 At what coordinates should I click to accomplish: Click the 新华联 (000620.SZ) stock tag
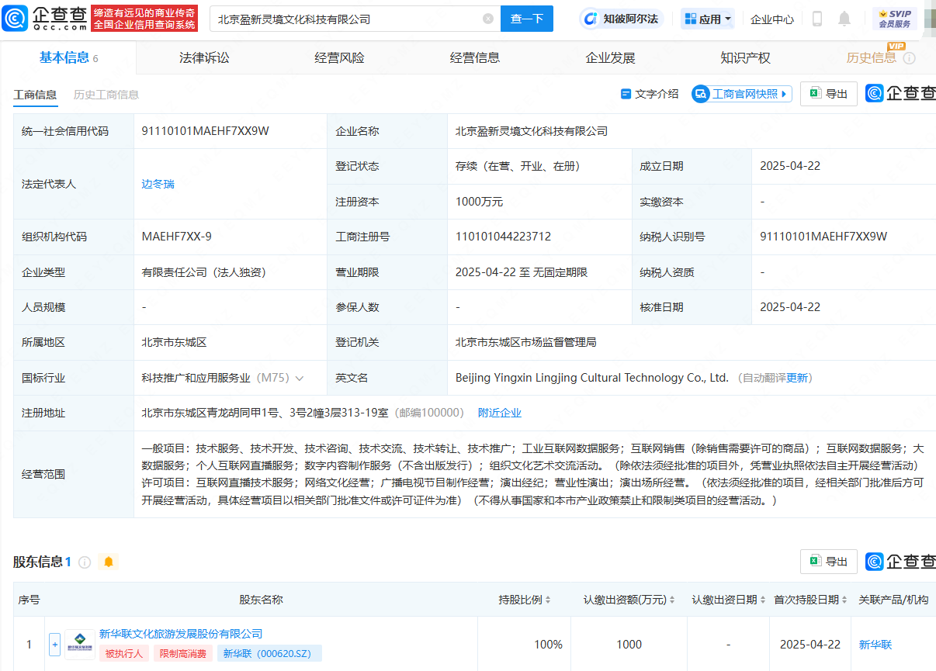click(x=269, y=653)
